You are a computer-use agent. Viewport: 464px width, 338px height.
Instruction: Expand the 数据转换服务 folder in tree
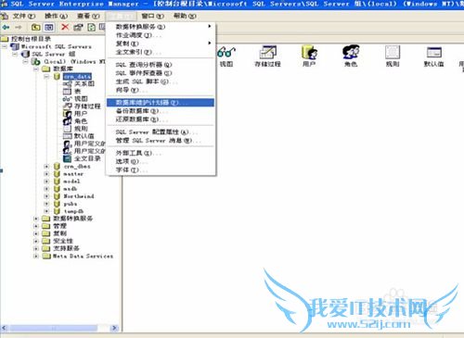pos(36,219)
